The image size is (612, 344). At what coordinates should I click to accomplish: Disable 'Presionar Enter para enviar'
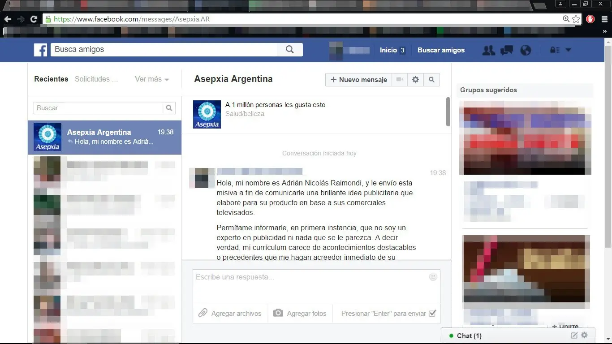click(x=432, y=314)
